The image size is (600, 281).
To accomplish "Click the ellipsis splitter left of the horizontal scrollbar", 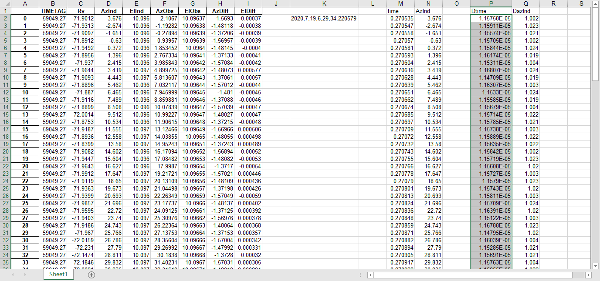I will [361, 275].
